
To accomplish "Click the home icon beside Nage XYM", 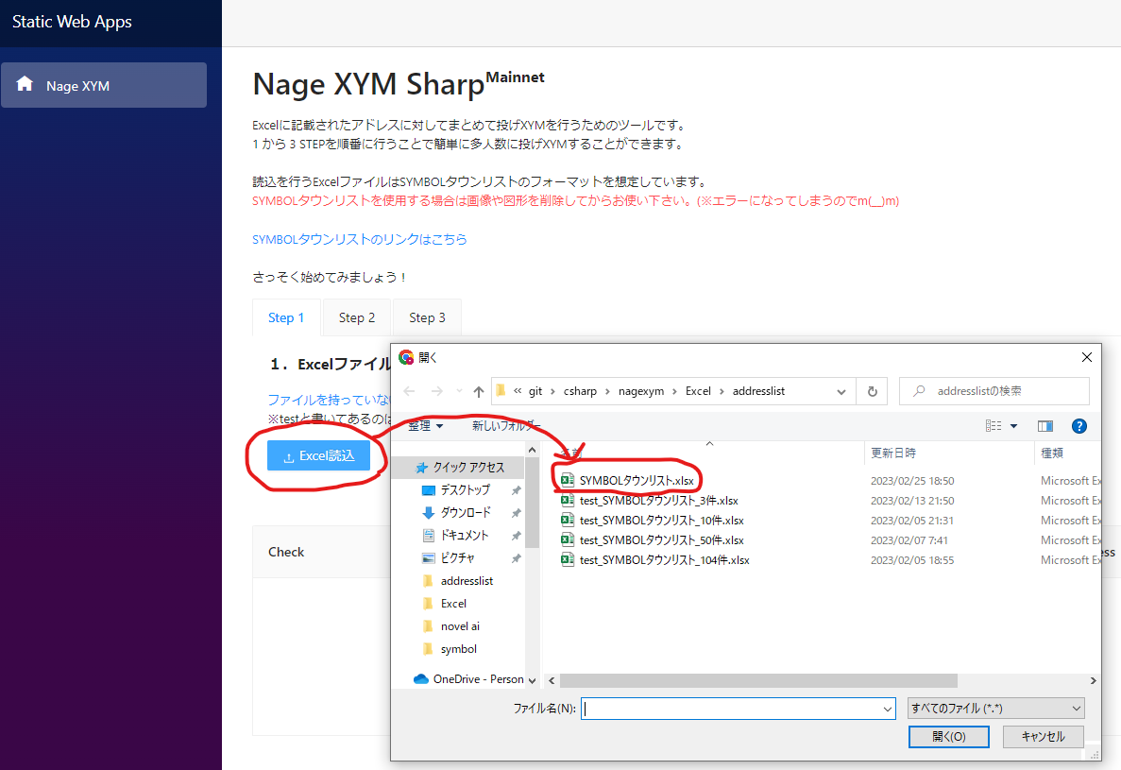I will pyautogui.click(x=25, y=84).
